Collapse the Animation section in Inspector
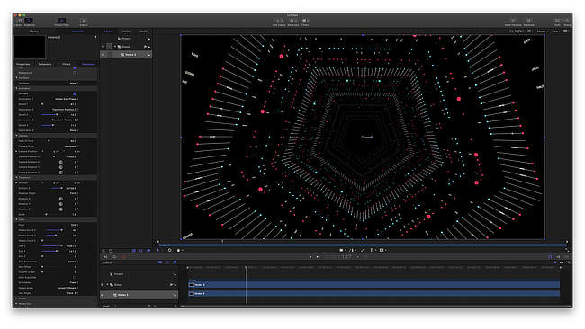Image resolution: width=585 pixels, height=329 pixels. pos(16,88)
